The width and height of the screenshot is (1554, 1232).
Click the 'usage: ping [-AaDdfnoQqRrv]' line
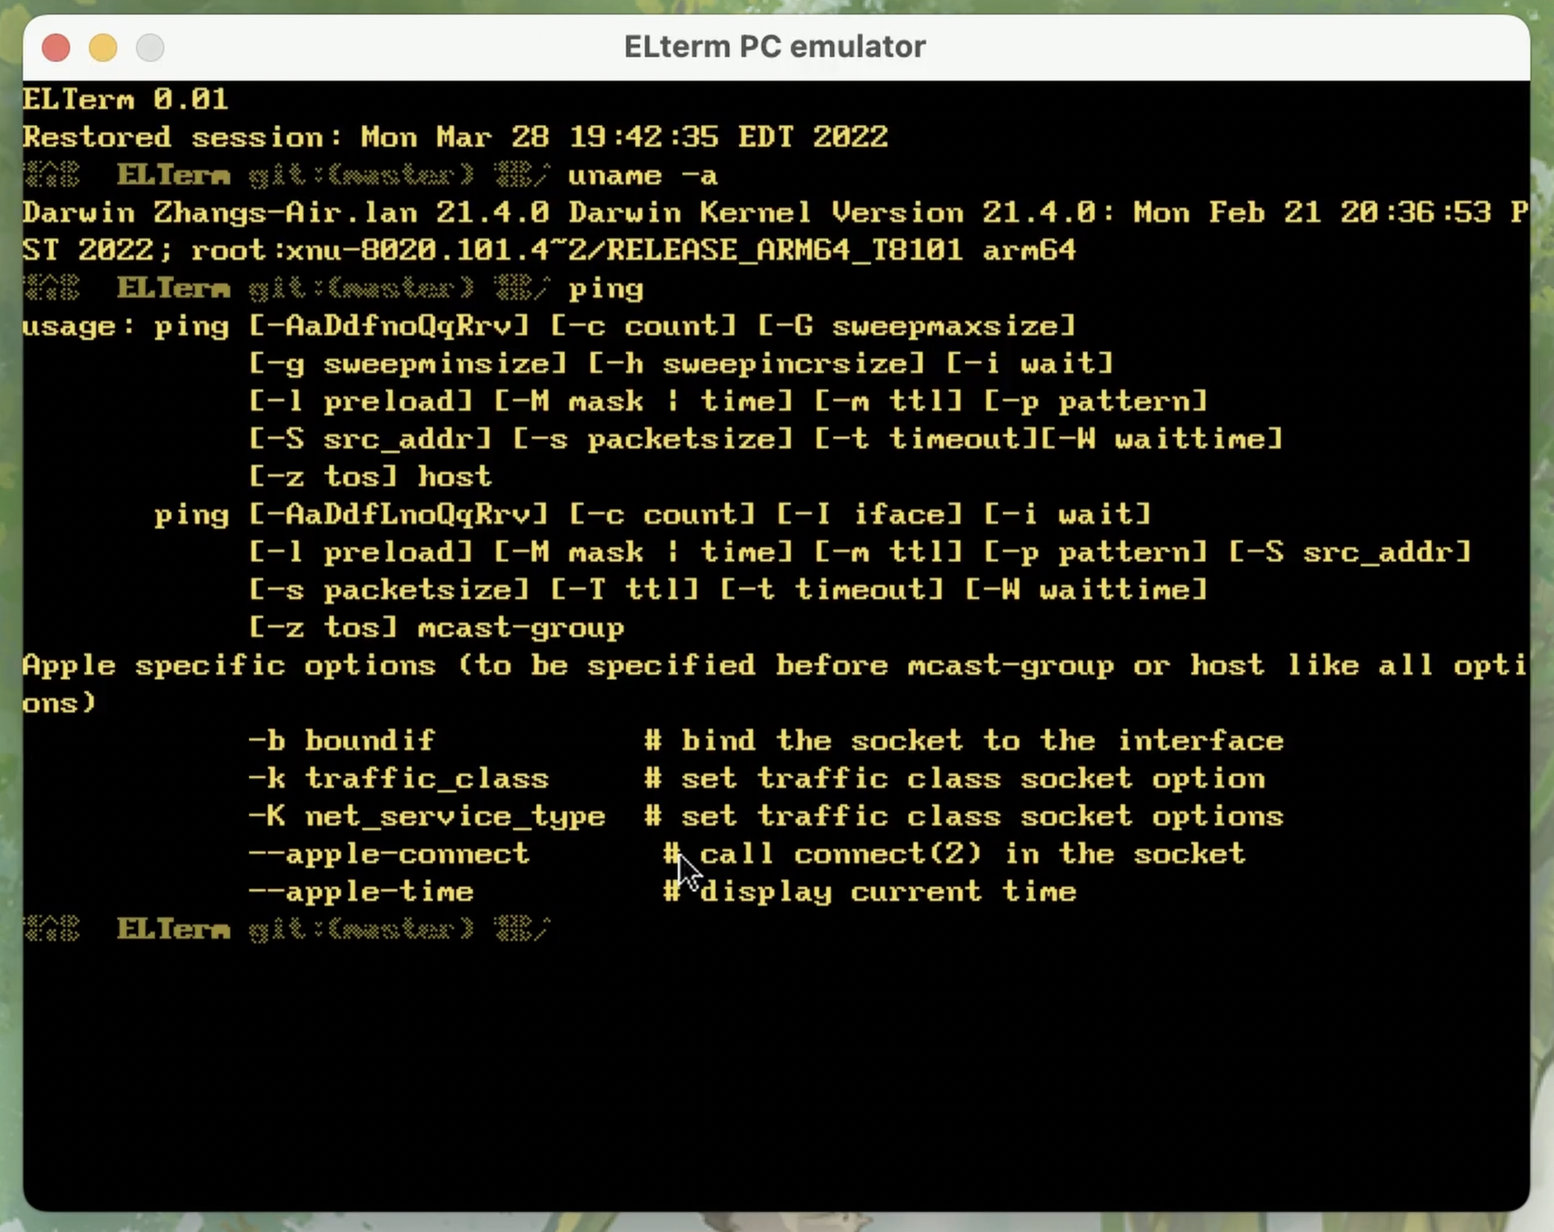pyautogui.click(x=549, y=326)
